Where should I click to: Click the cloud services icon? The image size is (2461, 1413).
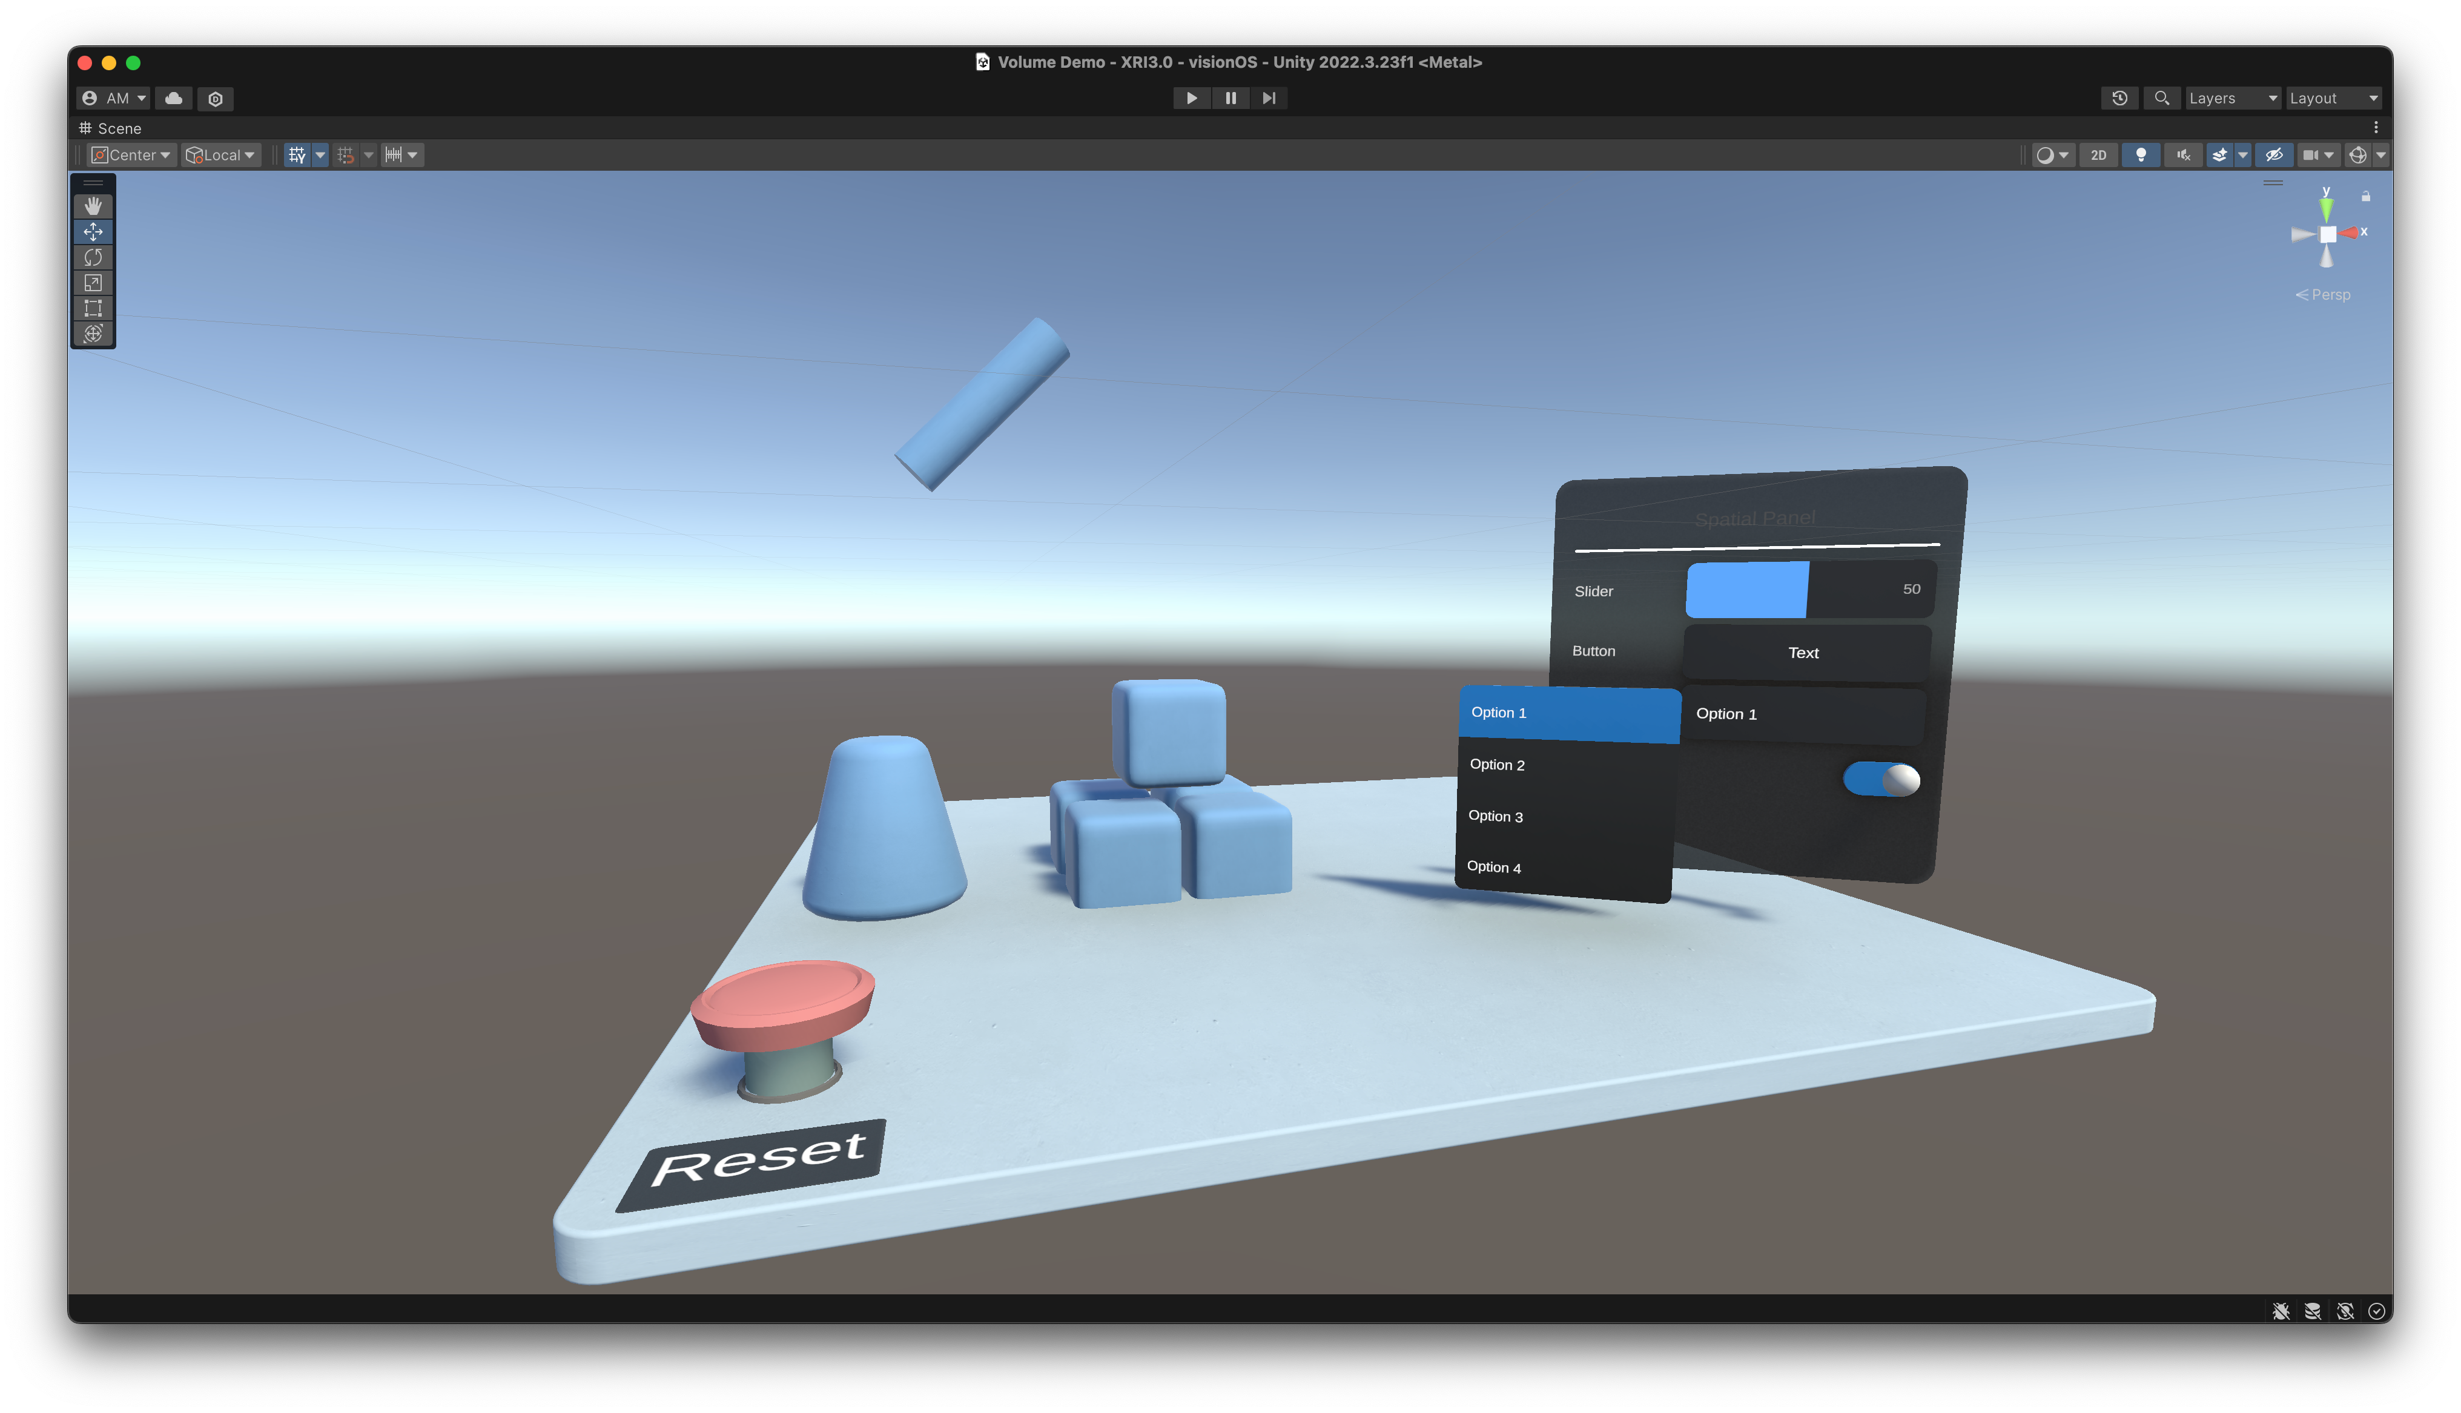[x=174, y=98]
